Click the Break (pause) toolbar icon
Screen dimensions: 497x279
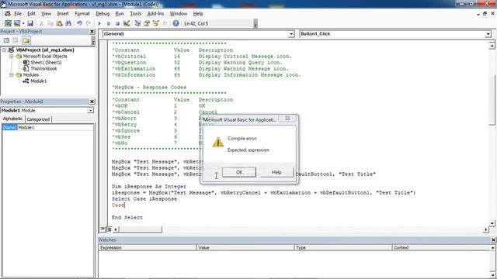(109, 23)
